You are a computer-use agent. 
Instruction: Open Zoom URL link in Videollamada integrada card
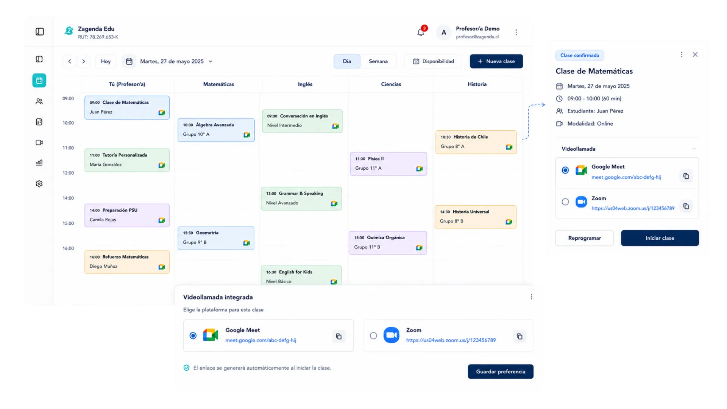[x=451, y=340]
